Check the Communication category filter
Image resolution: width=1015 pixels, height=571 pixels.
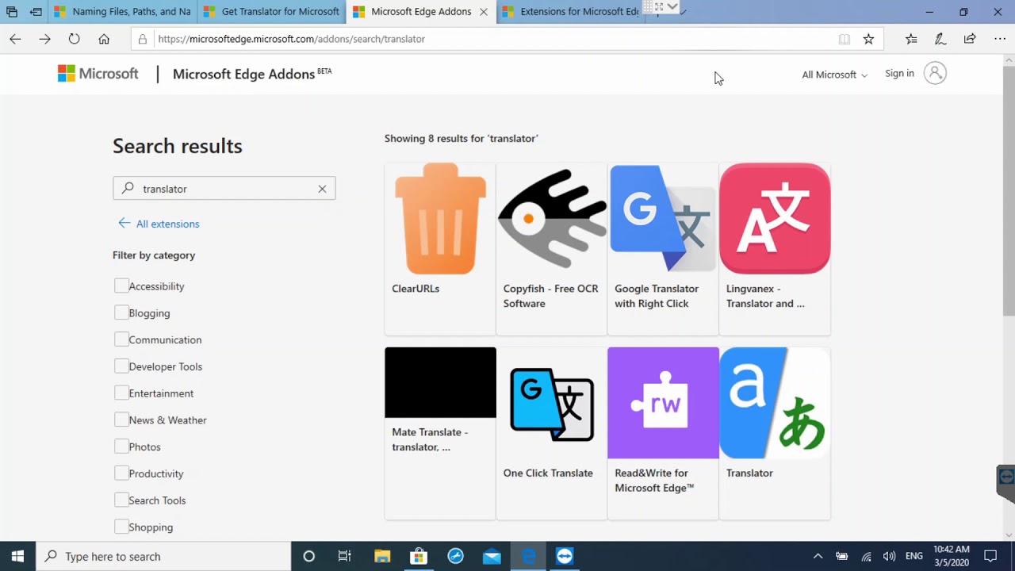121,339
